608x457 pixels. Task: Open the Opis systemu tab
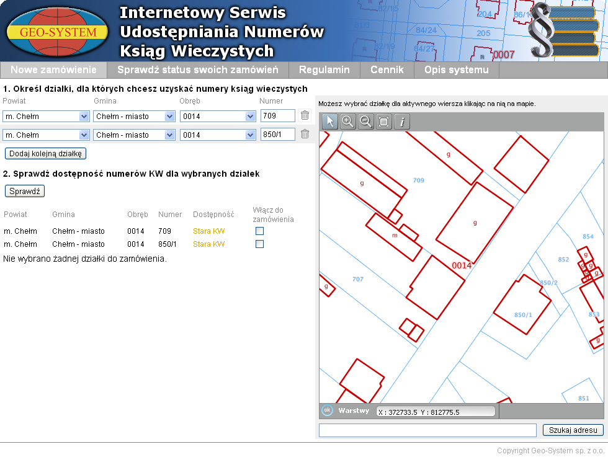(x=457, y=70)
